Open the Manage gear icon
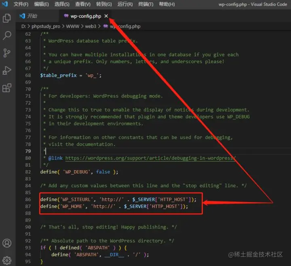This screenshot has width=291, height=266. point(7,261)
